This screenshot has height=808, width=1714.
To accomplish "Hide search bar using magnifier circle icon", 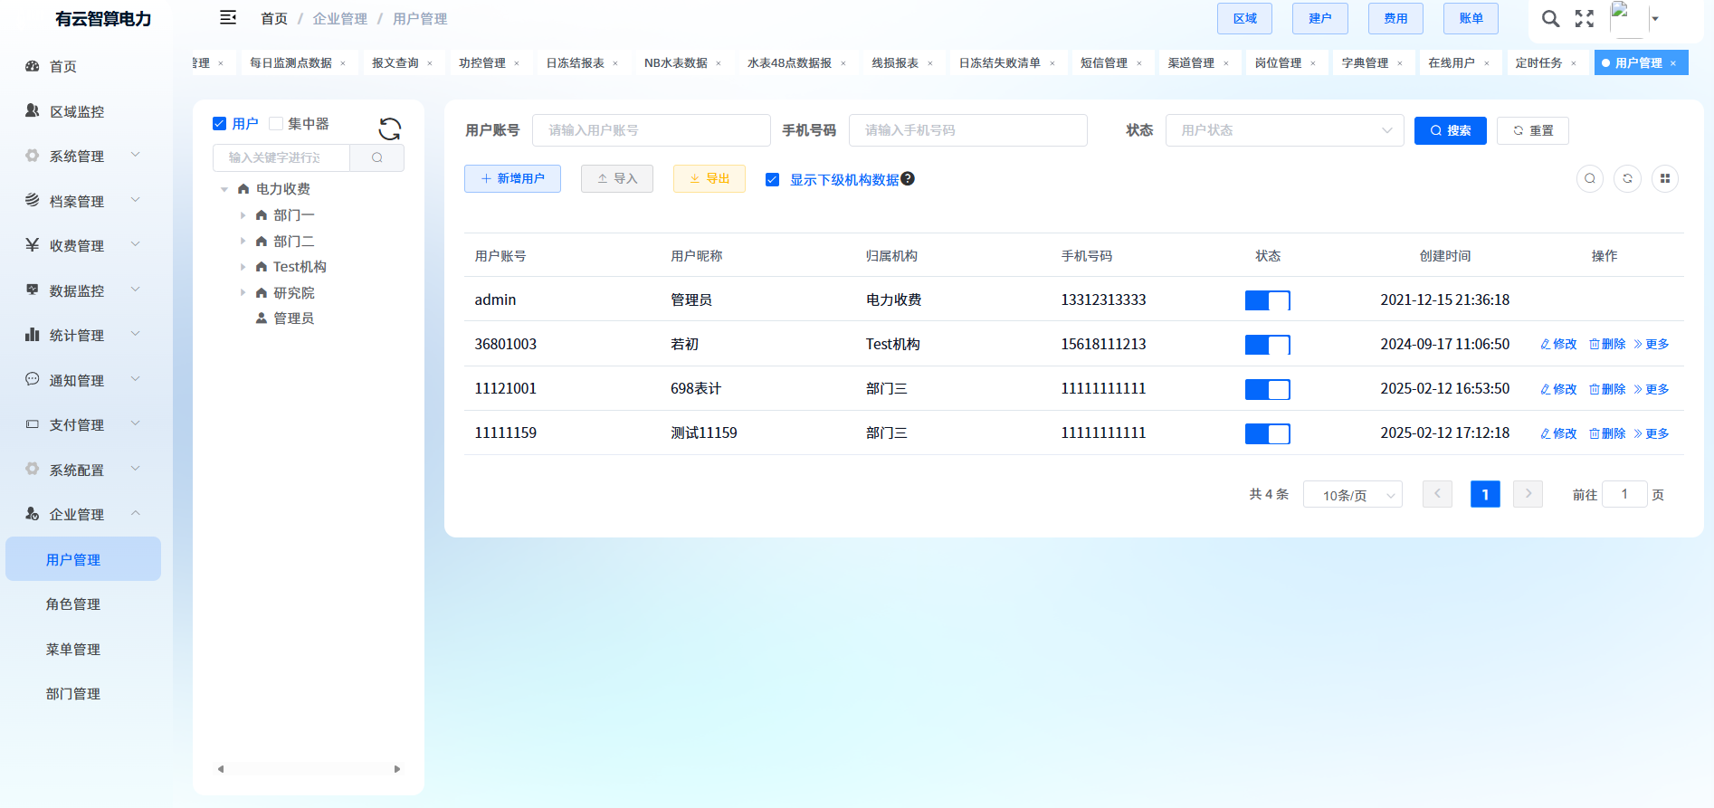I will [x=1590, y=179].
